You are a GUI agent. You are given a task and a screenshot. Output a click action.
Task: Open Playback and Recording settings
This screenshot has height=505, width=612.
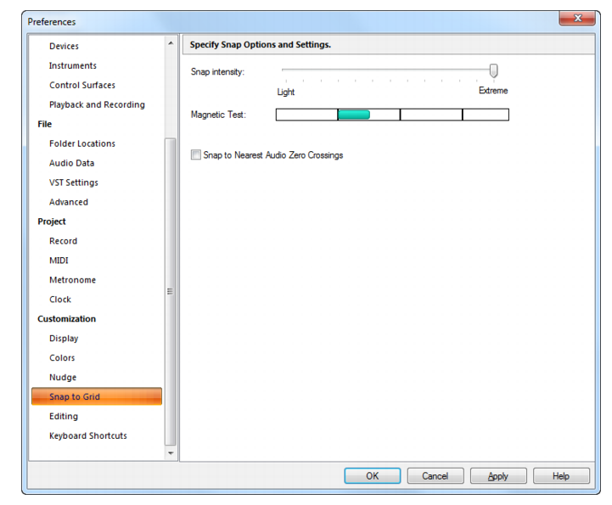coord(97,104)
